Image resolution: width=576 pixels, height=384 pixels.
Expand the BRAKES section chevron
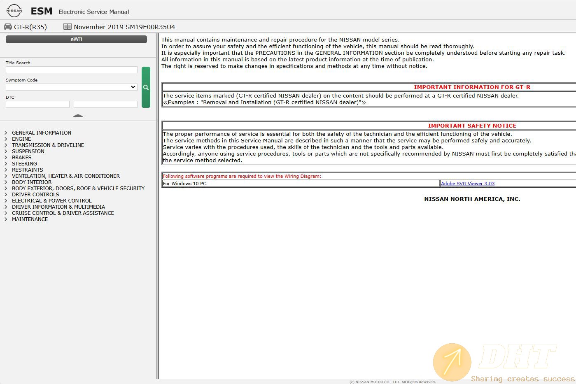(6, 158)
